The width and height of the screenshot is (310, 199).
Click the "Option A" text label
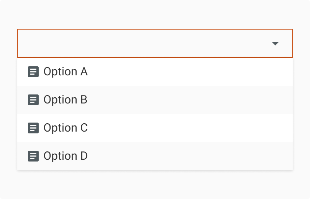pos(65,72)
